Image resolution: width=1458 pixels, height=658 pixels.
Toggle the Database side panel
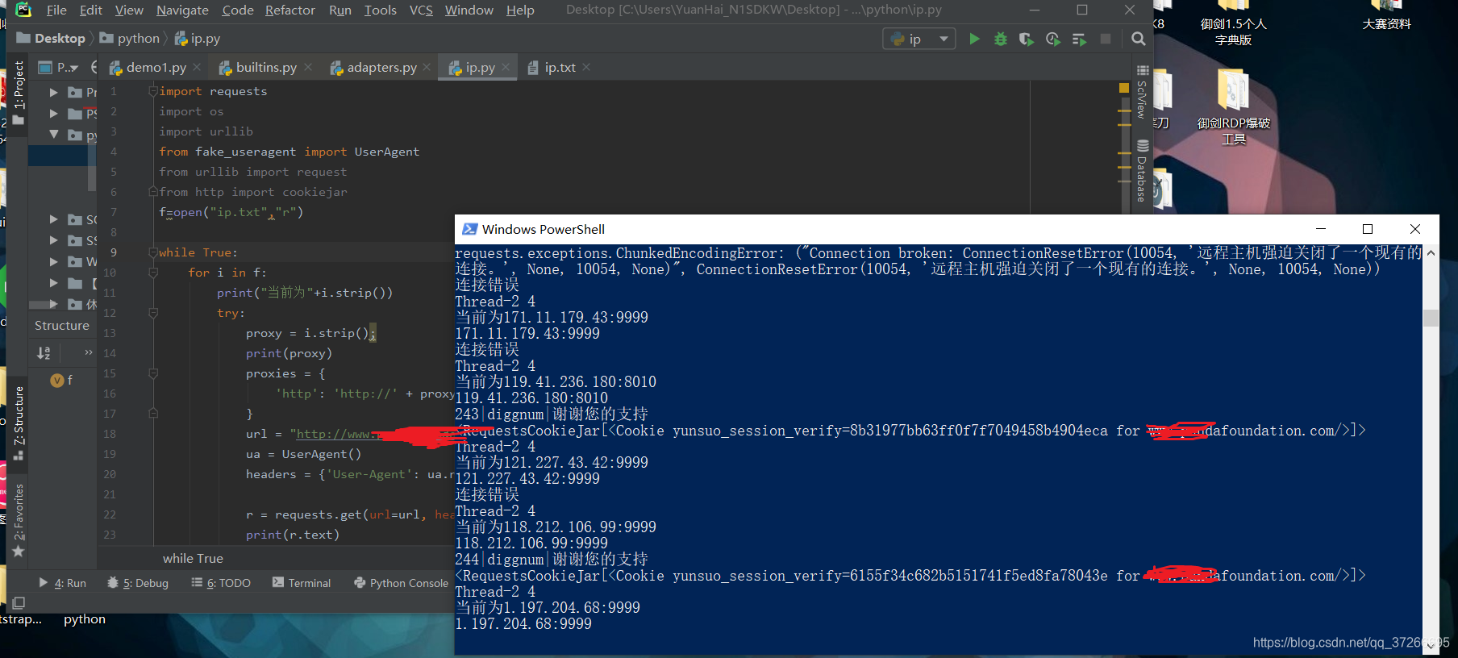1142,172
